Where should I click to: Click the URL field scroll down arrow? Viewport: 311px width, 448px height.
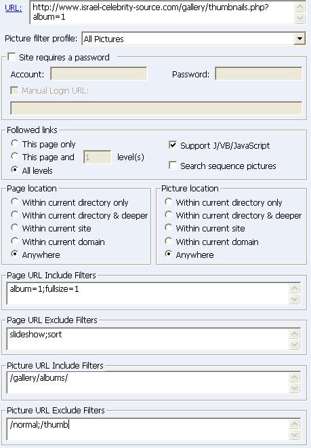pyautogui.click(x=299, y=18)
